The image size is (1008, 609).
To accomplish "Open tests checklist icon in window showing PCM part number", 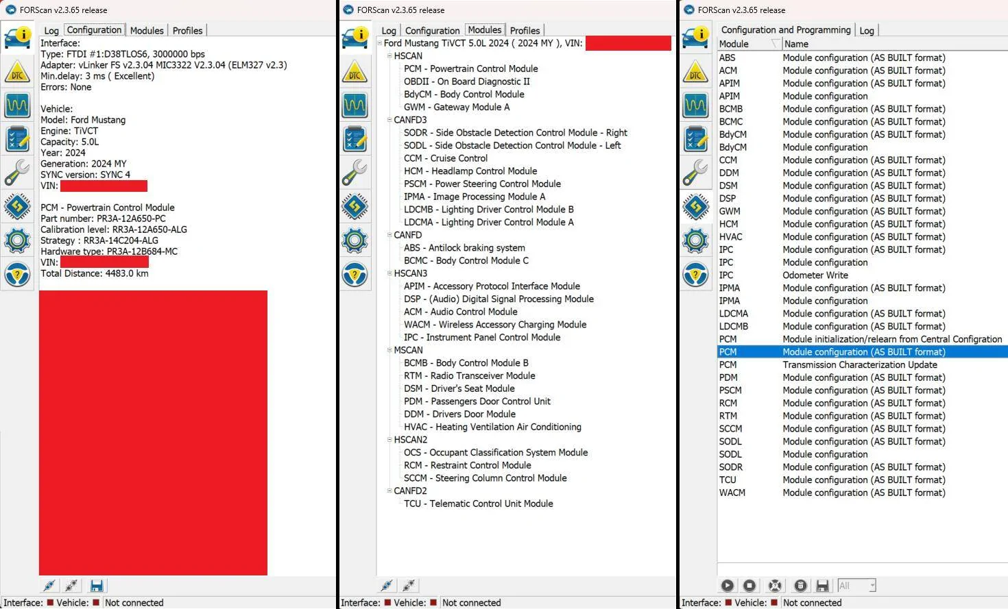I will [17, 139].
